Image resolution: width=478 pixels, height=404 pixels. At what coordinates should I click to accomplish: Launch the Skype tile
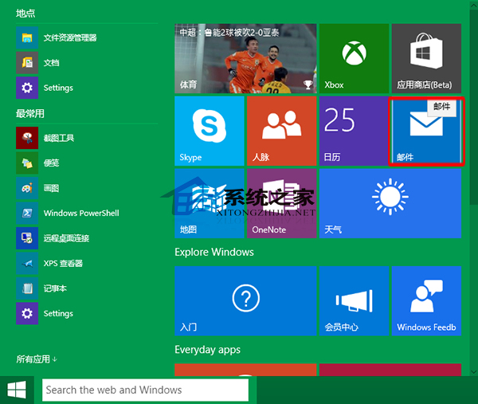(x=210, y=131)
